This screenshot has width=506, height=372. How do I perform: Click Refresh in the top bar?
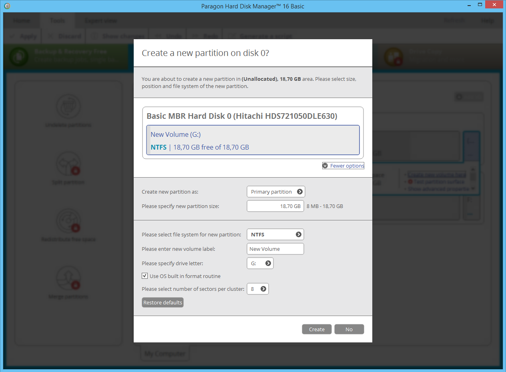tap(454, 21)
